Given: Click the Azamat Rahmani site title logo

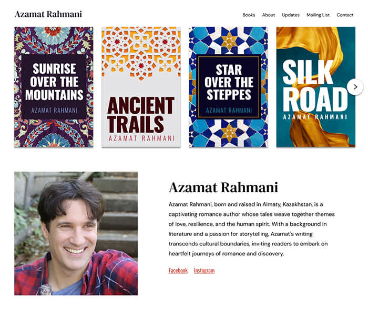Looking at the screenshot, I should 48,14.
